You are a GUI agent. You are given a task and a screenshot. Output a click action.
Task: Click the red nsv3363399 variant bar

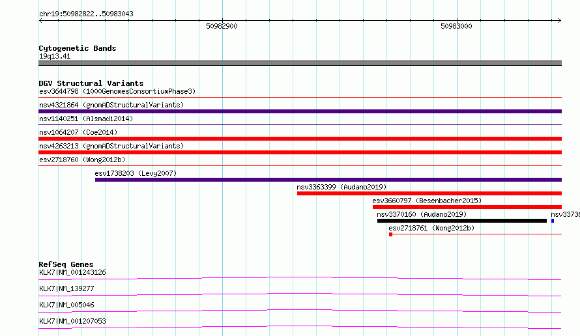tap(429, 193)
